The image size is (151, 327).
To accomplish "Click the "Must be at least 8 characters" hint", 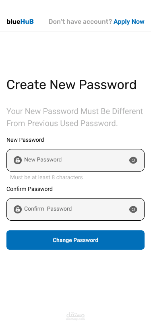I will (47, 177).
